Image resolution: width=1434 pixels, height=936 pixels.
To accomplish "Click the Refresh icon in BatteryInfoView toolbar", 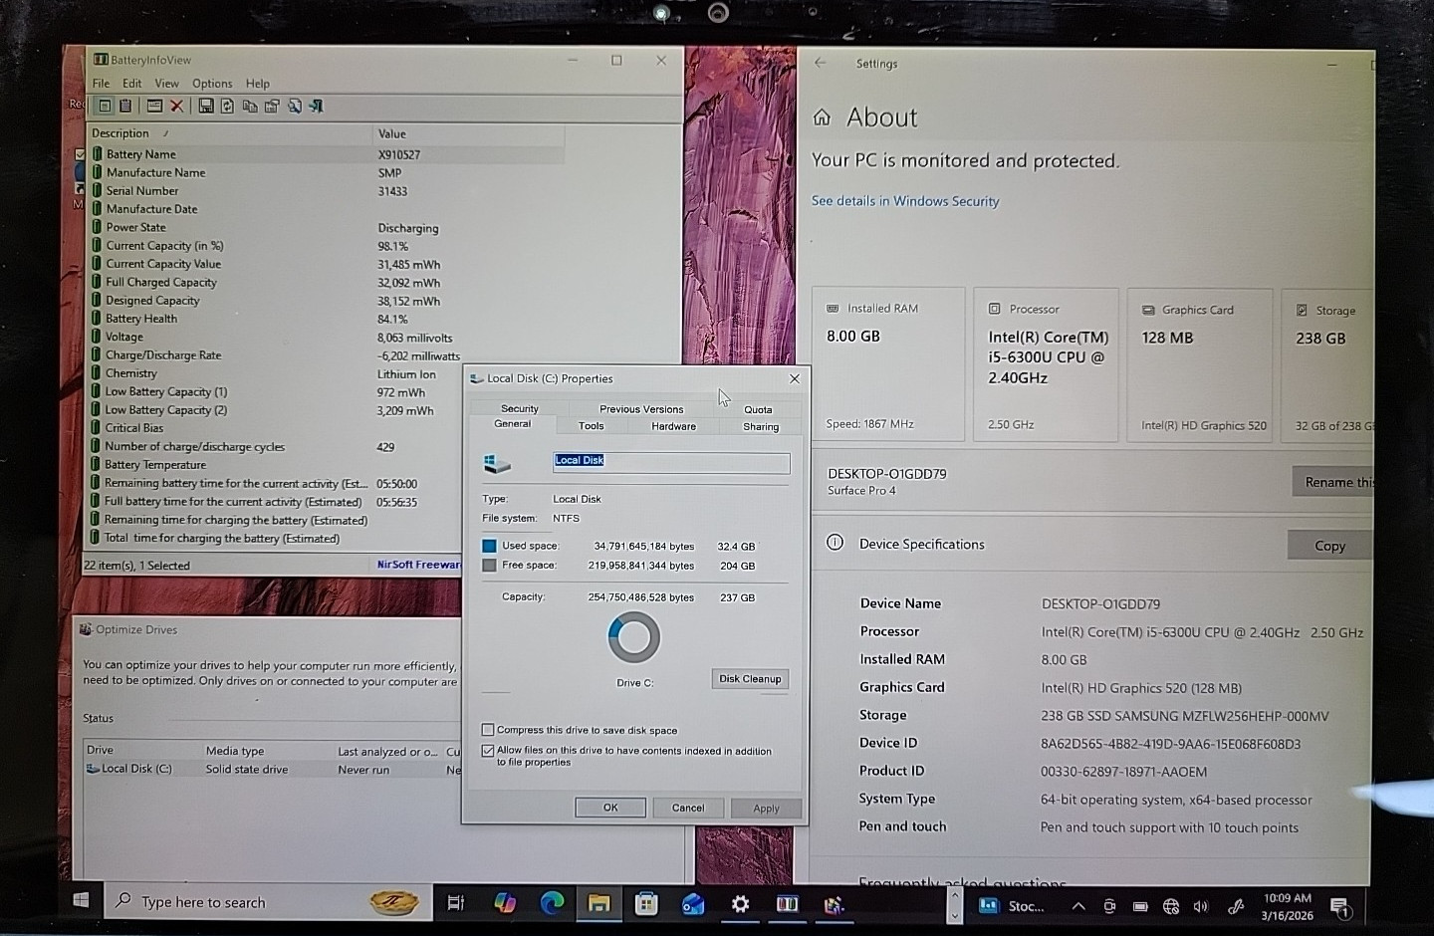I will (227, 106).
